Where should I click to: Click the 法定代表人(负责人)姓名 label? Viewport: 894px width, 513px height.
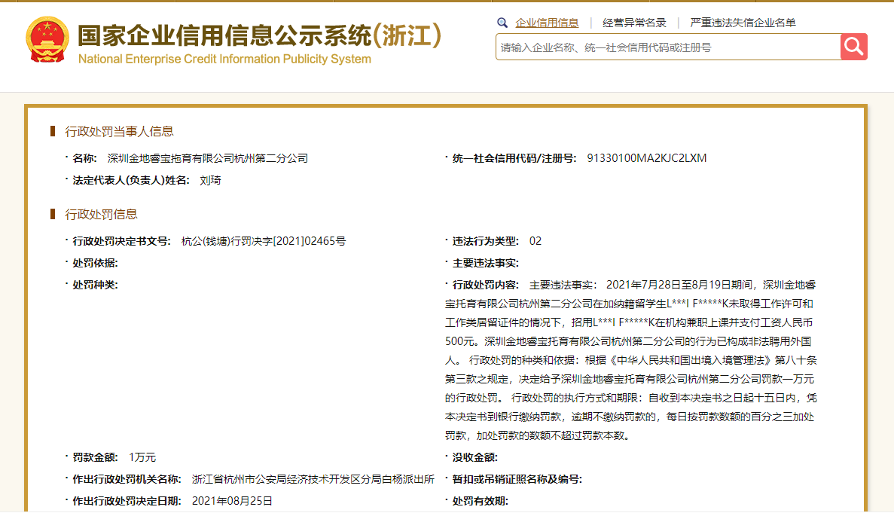coord(130,181)
